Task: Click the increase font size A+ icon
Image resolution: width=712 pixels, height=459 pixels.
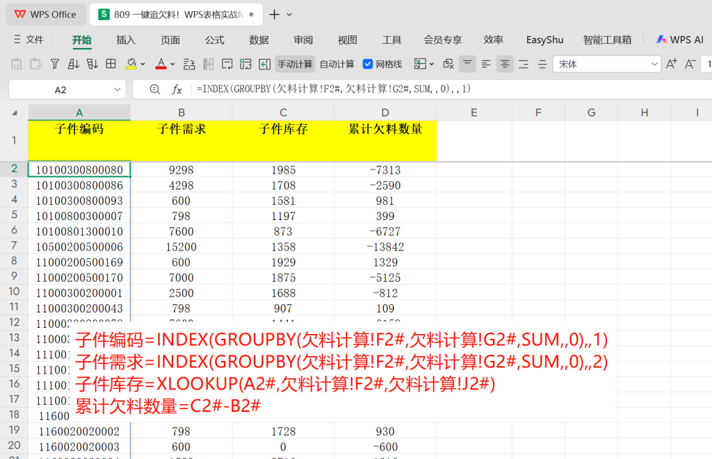Action: (x=672, y=64)
